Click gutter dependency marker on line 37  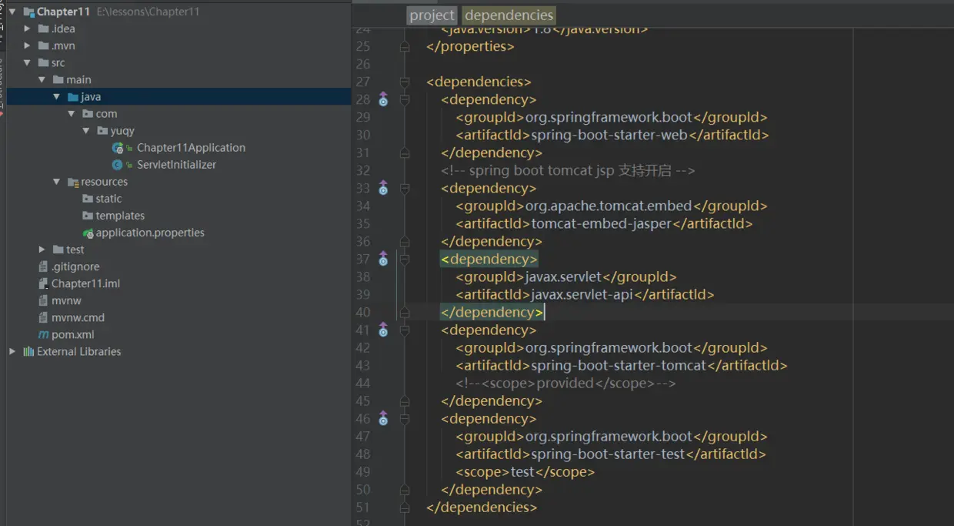click(383, 259)
